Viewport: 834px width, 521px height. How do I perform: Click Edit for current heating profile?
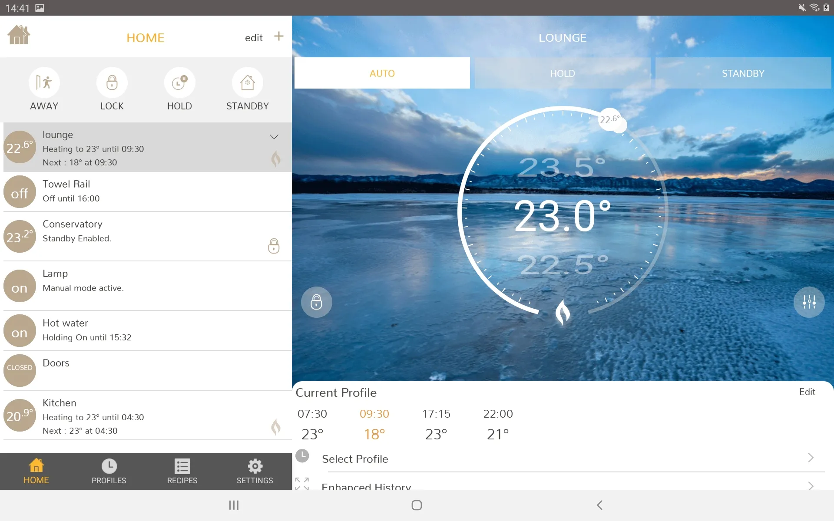(x=807, y=391)
